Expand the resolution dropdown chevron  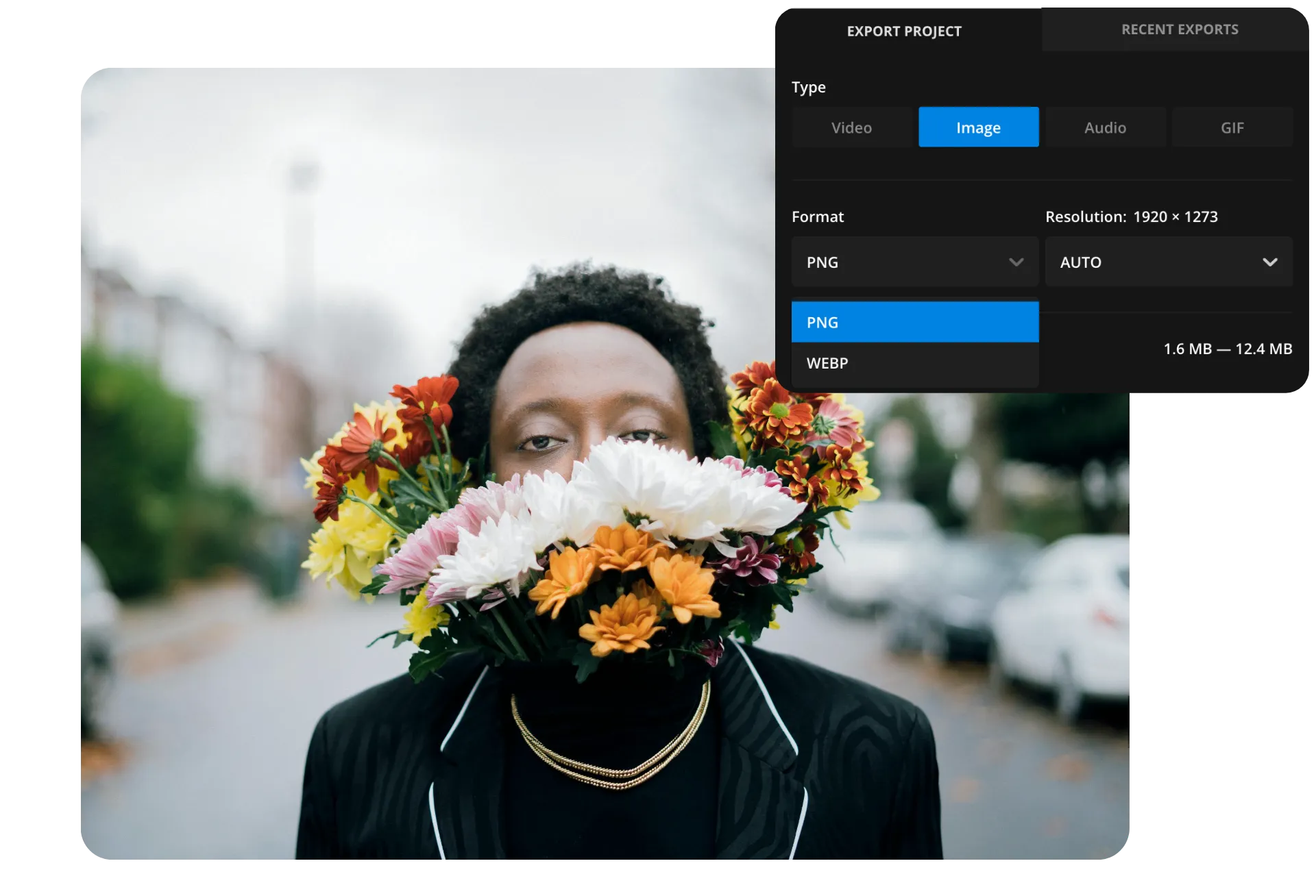click(1270, 262)
